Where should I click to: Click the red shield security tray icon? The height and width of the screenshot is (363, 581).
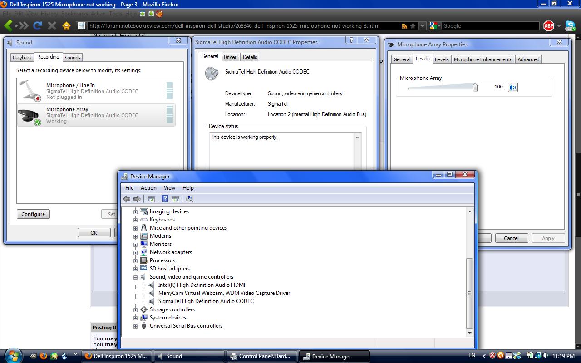point(492,356)
